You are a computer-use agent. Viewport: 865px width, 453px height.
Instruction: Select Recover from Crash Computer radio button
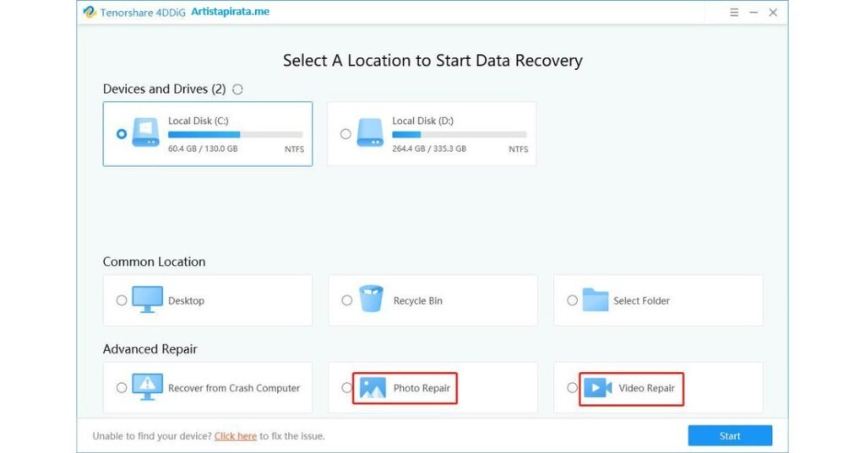click(x=122, y=388)
